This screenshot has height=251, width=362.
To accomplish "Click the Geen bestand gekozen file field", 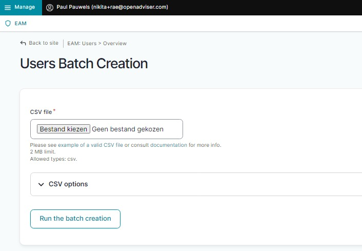I will (136, 129).
